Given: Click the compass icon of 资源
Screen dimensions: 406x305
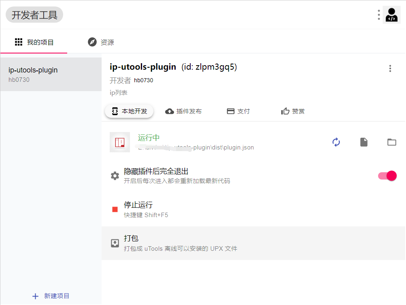Looking at the screenshot, I should [x=92, y=42].
